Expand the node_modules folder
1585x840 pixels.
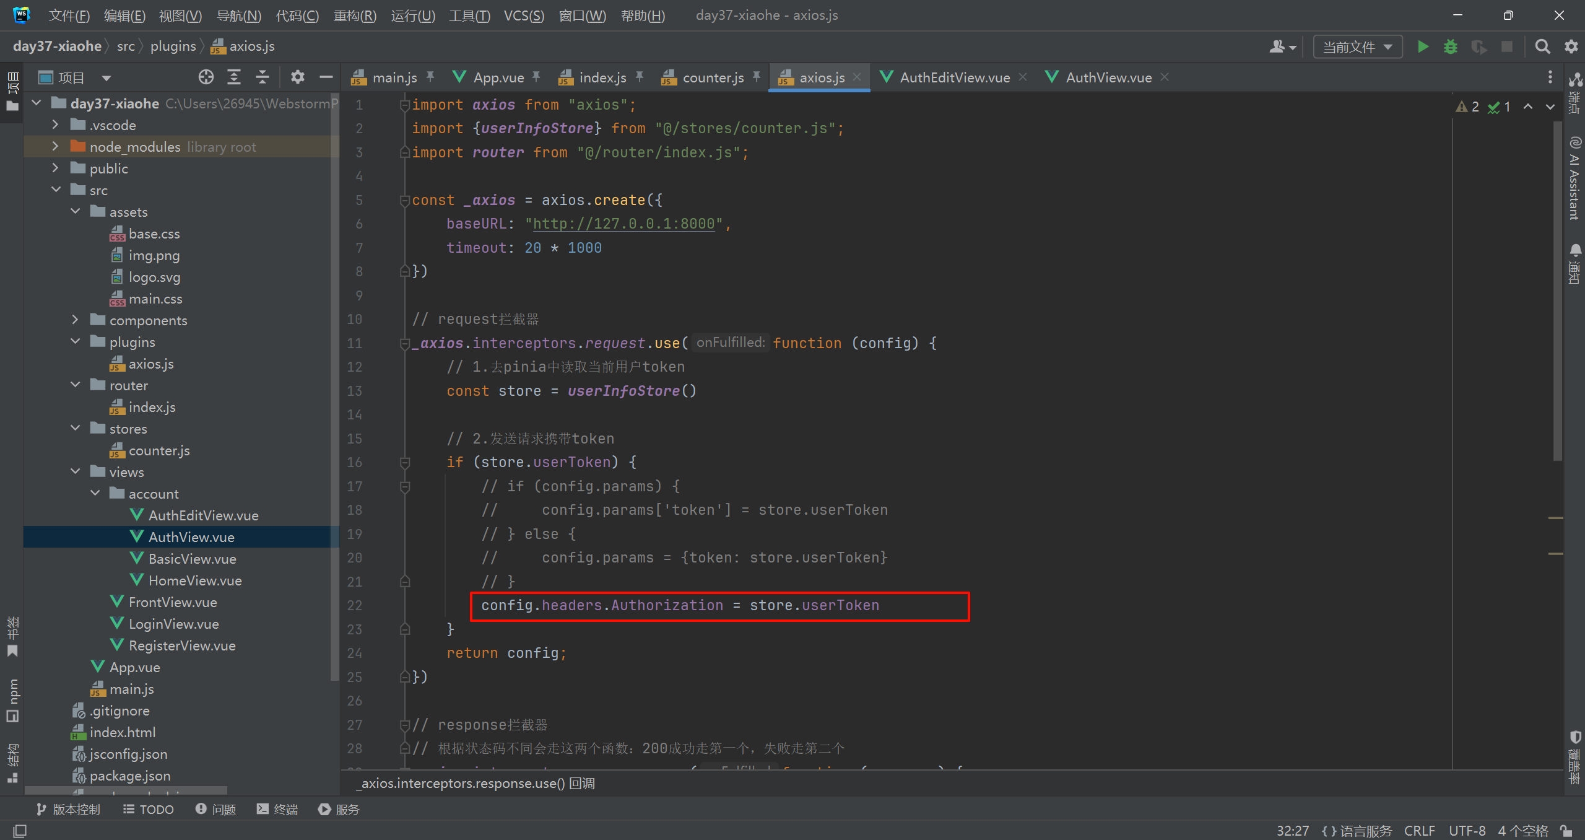[x=56, y=146]
